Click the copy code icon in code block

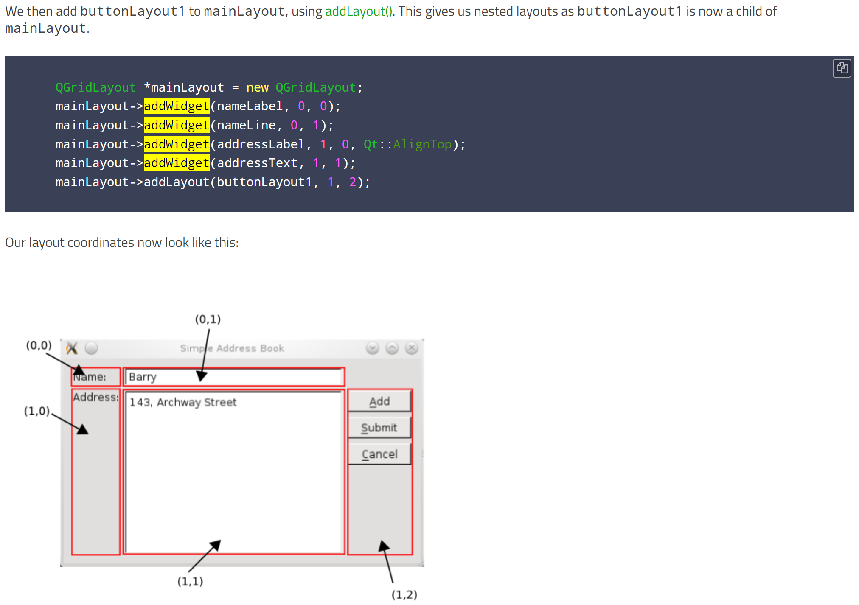click(842, 68)
